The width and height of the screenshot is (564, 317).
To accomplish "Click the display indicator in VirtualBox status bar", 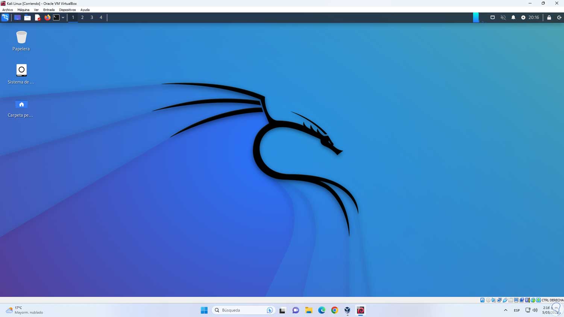I will [516, 300].
